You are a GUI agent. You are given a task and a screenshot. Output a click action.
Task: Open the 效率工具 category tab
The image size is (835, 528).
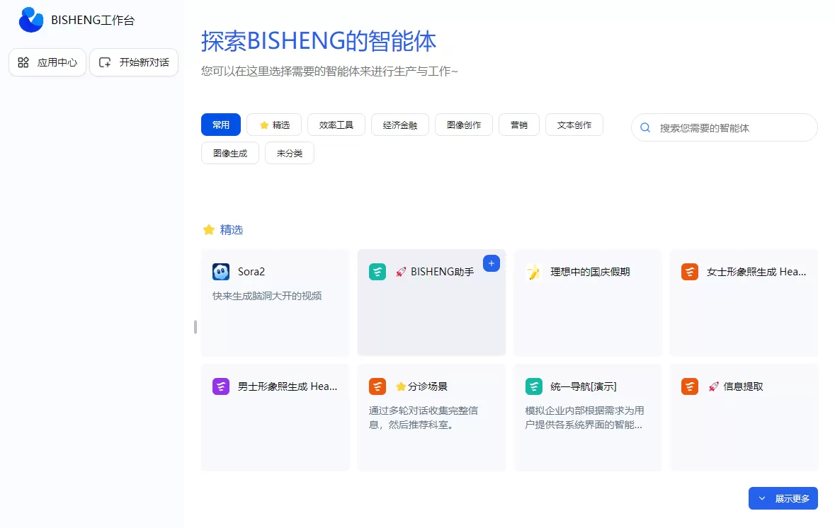tap(336, 125)
